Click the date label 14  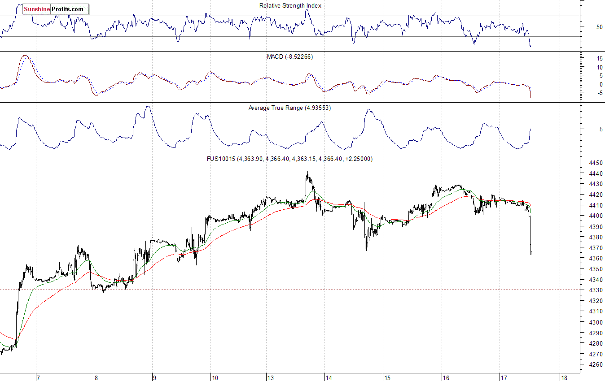(x=329, y=377)
